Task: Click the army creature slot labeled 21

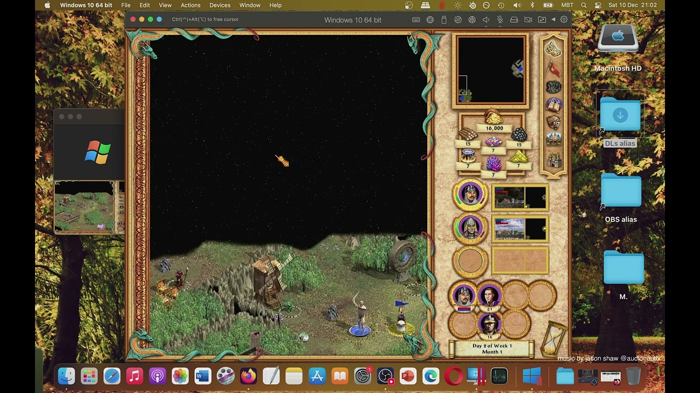Action: coord(489,297)
